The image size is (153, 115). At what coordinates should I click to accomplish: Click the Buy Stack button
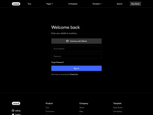click(135, 4)
